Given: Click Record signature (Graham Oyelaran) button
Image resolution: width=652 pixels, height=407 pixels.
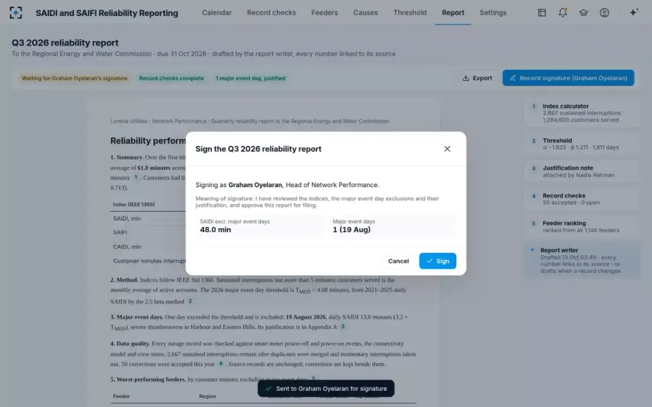Looking at the screenshot, I should tap(568, 78).
